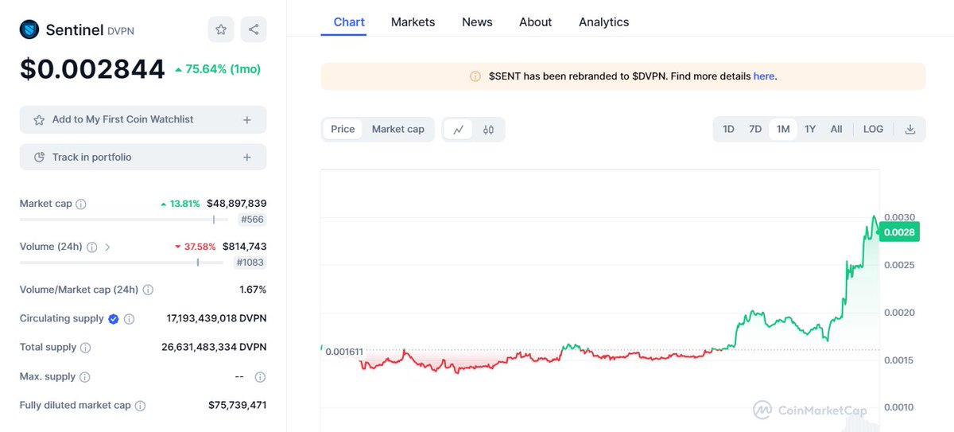Switch to line chart view icon
Image resolution: width=954 pixels, height=432 pixels.
point(459,129)
